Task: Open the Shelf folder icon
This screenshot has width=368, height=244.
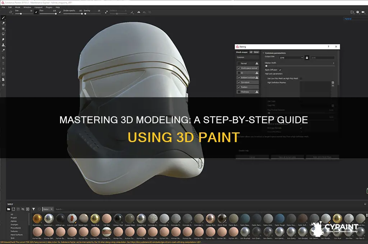Action: [9, 209]
